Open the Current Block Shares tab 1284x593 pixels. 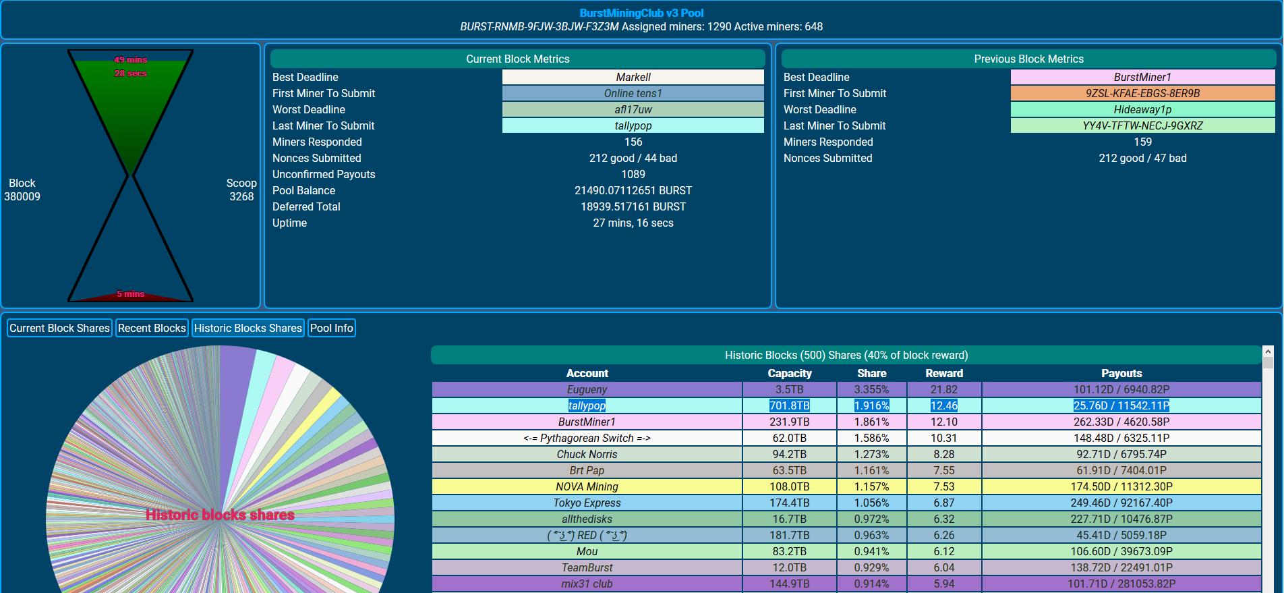click(59, 328)
